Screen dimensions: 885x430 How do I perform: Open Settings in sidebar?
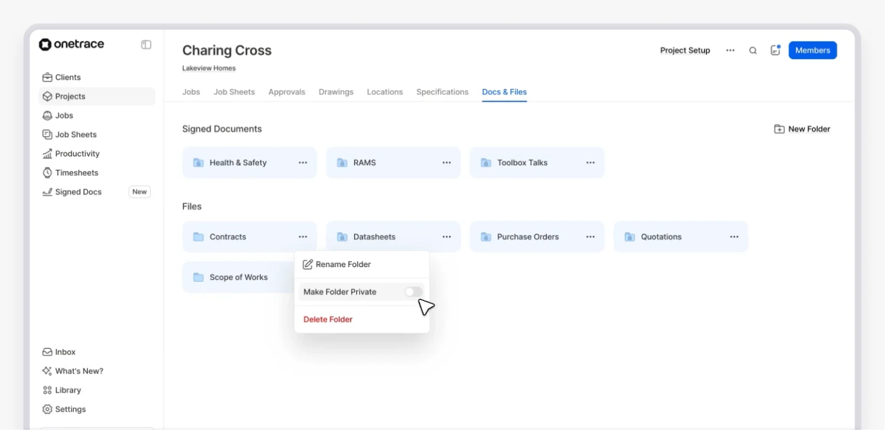coord(97,409)
